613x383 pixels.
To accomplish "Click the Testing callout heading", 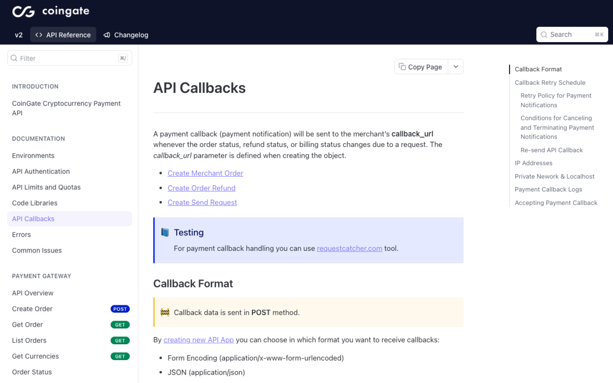I will coord(189,232).
